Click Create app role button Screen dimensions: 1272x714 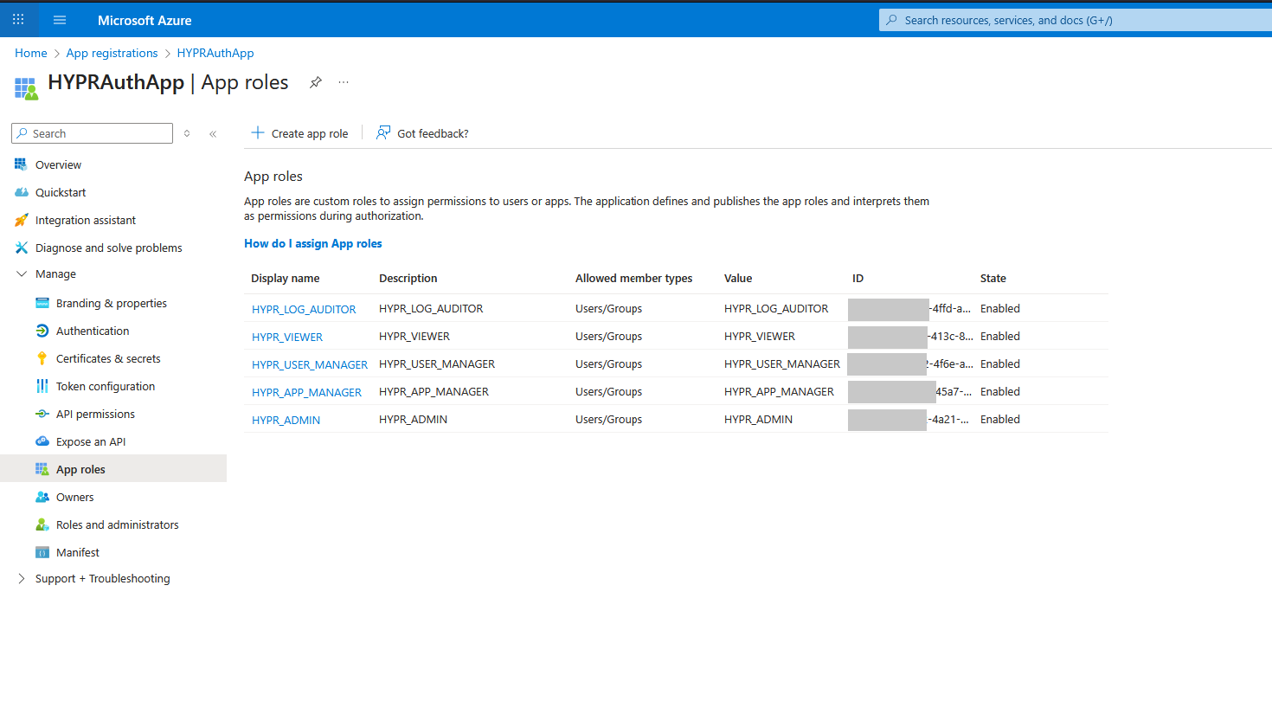point(299,133)
